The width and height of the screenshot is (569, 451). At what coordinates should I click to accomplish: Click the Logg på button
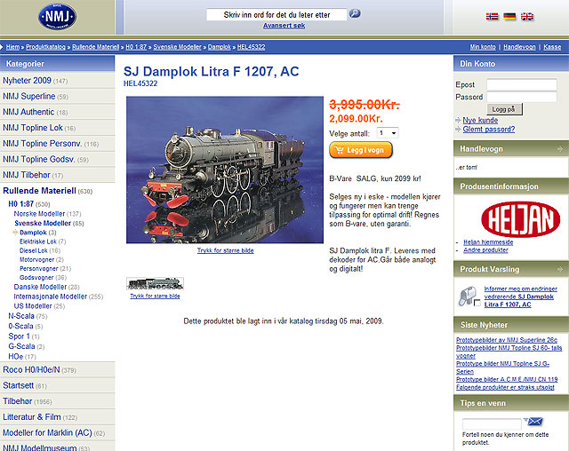504,109
